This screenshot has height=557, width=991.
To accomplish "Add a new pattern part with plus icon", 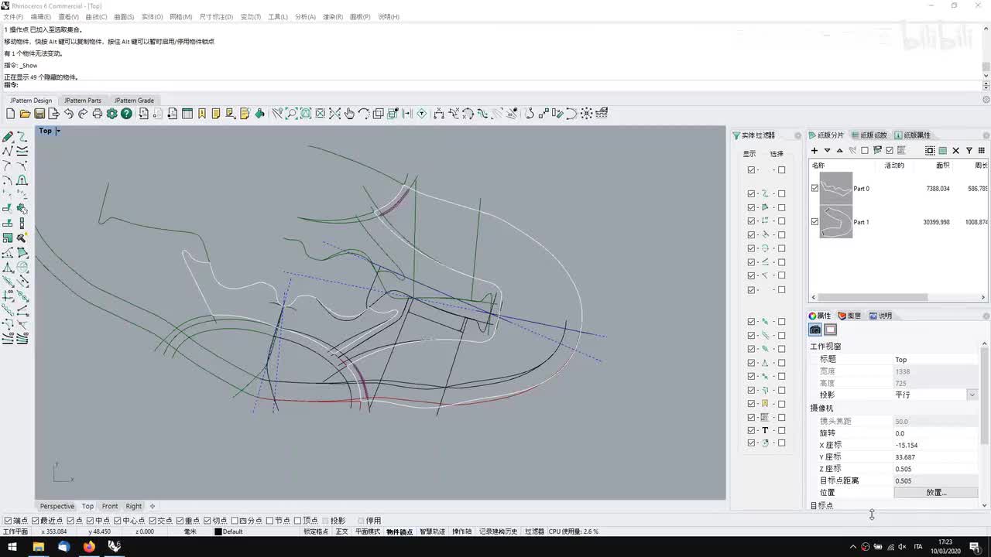I will (x=814, y=151).
